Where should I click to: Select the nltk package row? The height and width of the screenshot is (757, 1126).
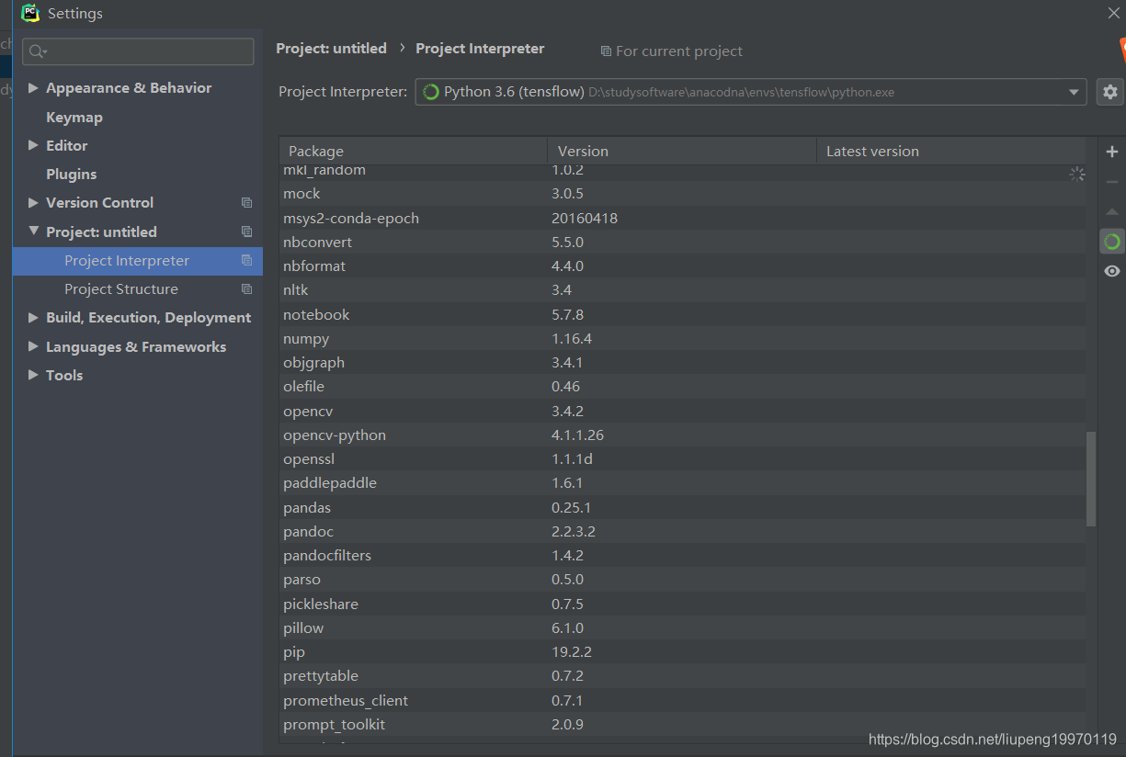683,290
